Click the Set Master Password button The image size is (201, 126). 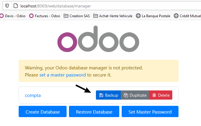point(150,111)
